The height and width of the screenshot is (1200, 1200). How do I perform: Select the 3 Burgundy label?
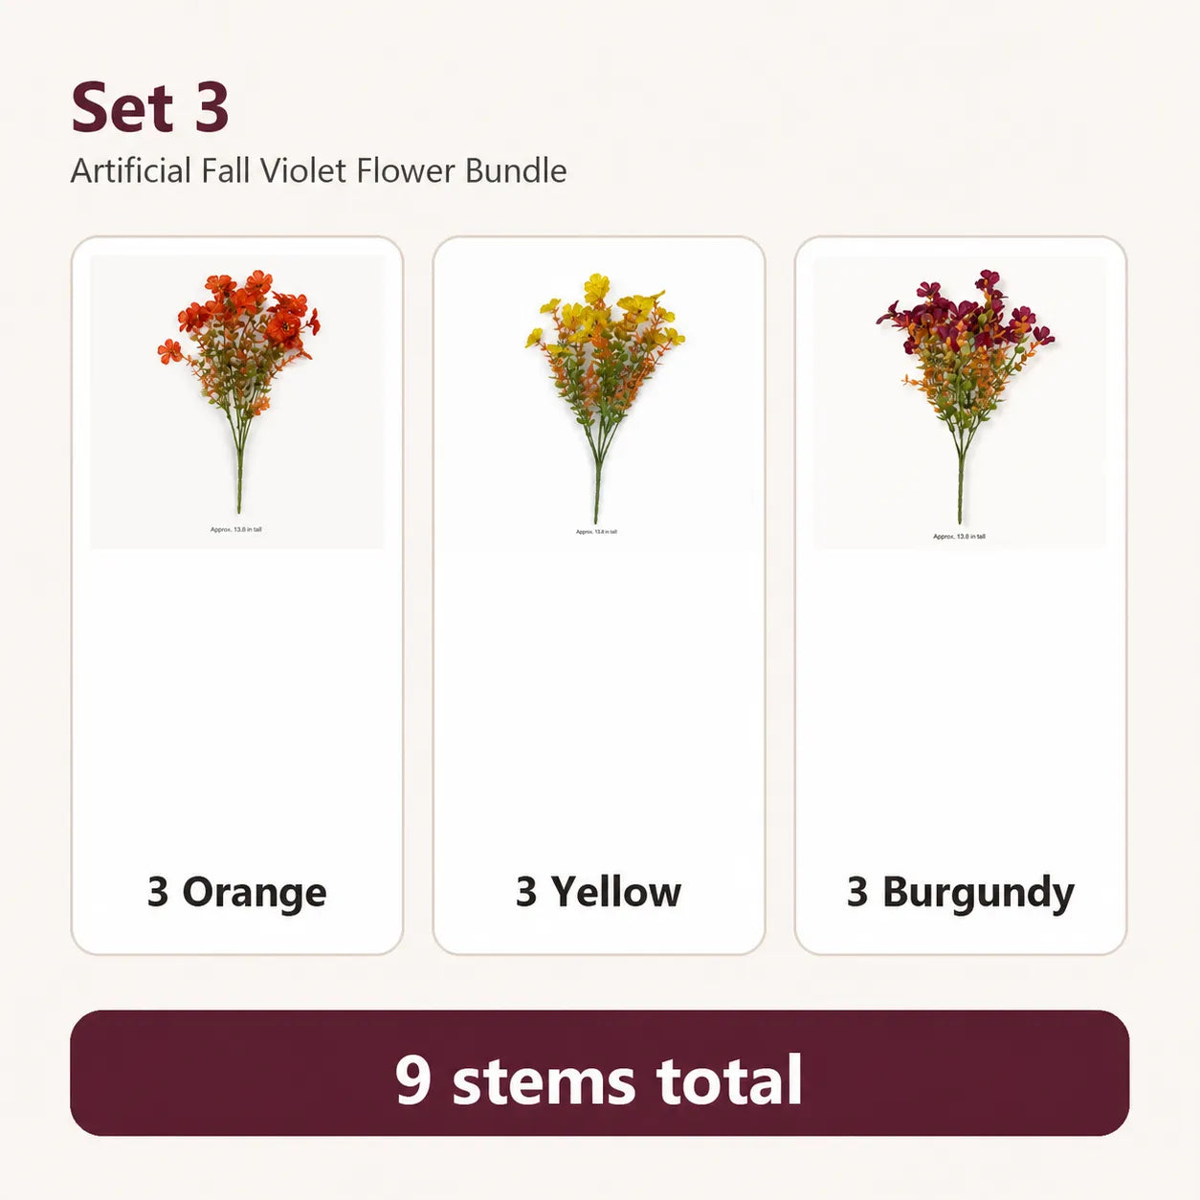[x=961, y=893]
